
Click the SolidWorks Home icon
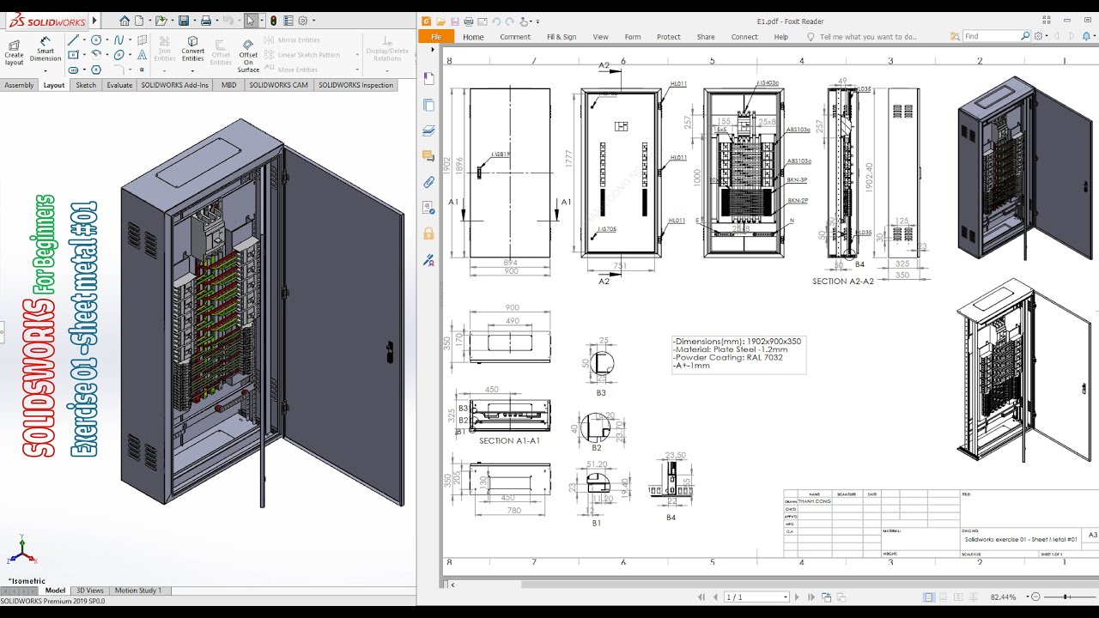[124, 21]
